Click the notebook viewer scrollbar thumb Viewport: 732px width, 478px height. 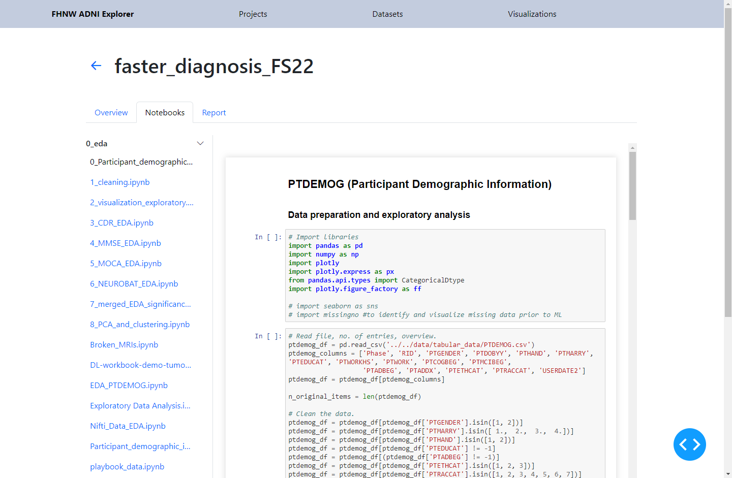[x=632, y=186]
